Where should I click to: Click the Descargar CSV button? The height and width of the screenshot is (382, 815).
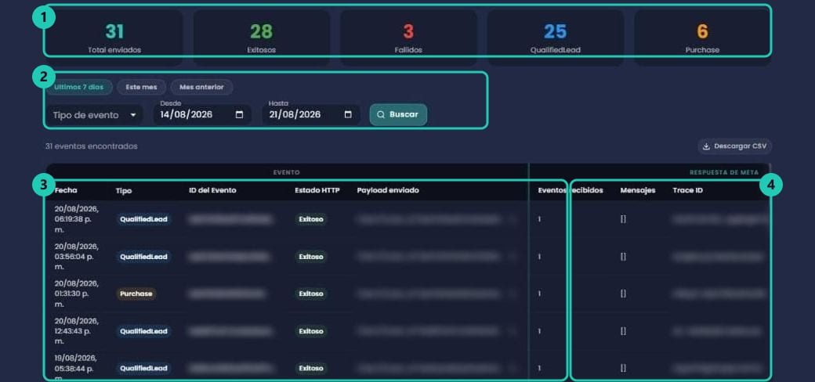tap(735, 146)
